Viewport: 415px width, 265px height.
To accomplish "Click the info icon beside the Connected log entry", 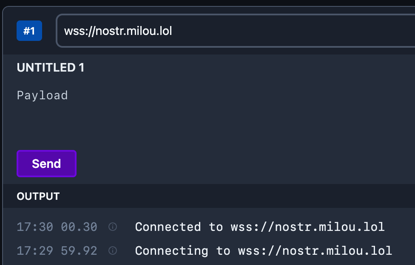I will 112,227.
